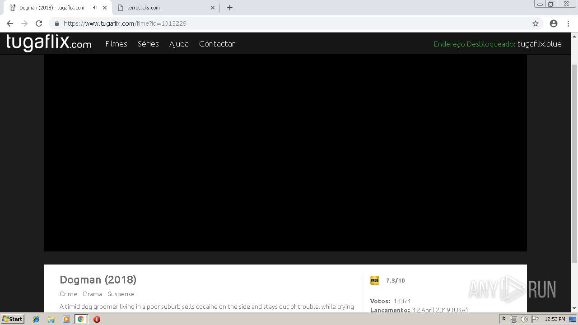The image size is (578, 325).
Task: Close the terraclicks.com tab
Action: click(213, 8)
